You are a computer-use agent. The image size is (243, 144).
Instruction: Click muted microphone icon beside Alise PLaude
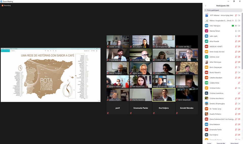click(236, 41)
